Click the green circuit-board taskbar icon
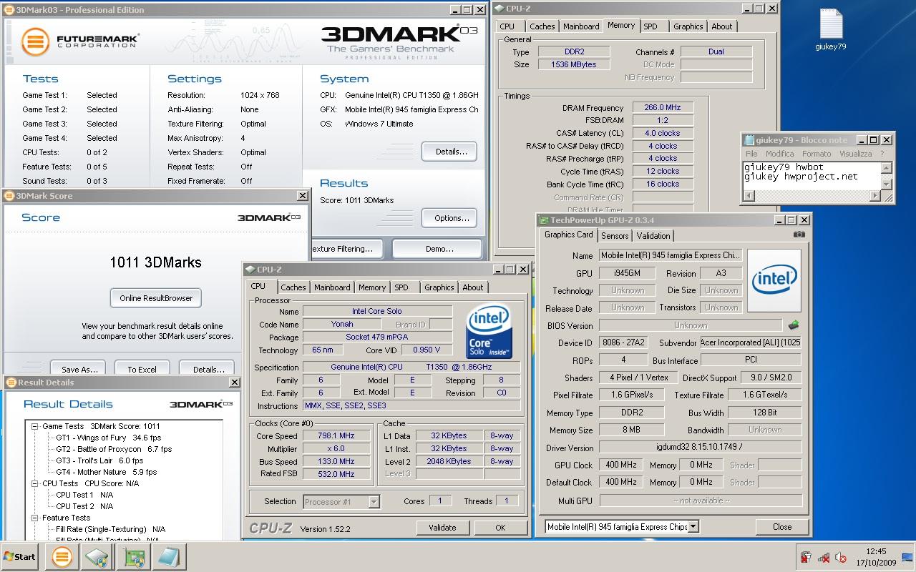This screenshot has height=572, width=916. [132, 557]
